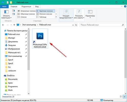Viewport: 127px width, 102px height.
Task: Expand the layout gallery more arrow
Action: coord(56,17)
